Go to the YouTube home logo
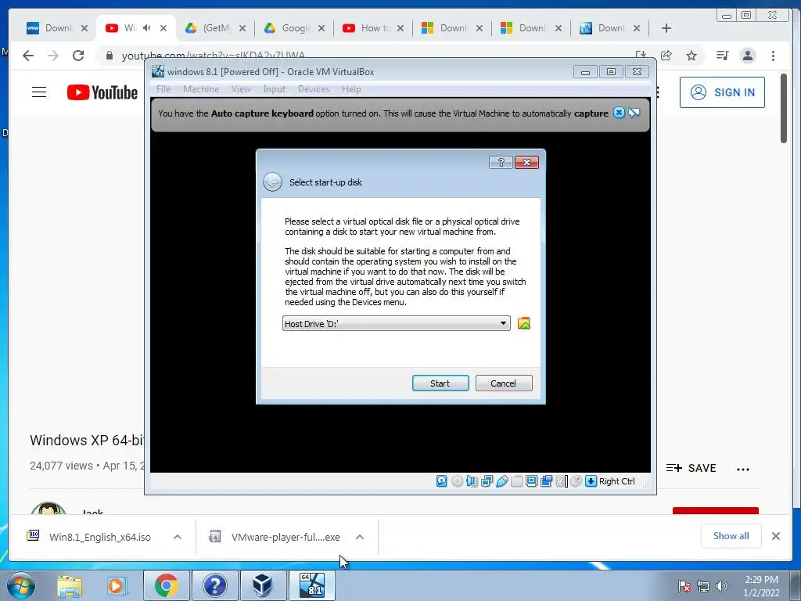The height and width of the screenshot is (601, 801). tap(102, 92)
